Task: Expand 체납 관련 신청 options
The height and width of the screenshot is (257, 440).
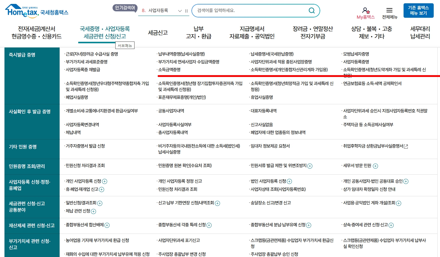Action: pos(93,211)
